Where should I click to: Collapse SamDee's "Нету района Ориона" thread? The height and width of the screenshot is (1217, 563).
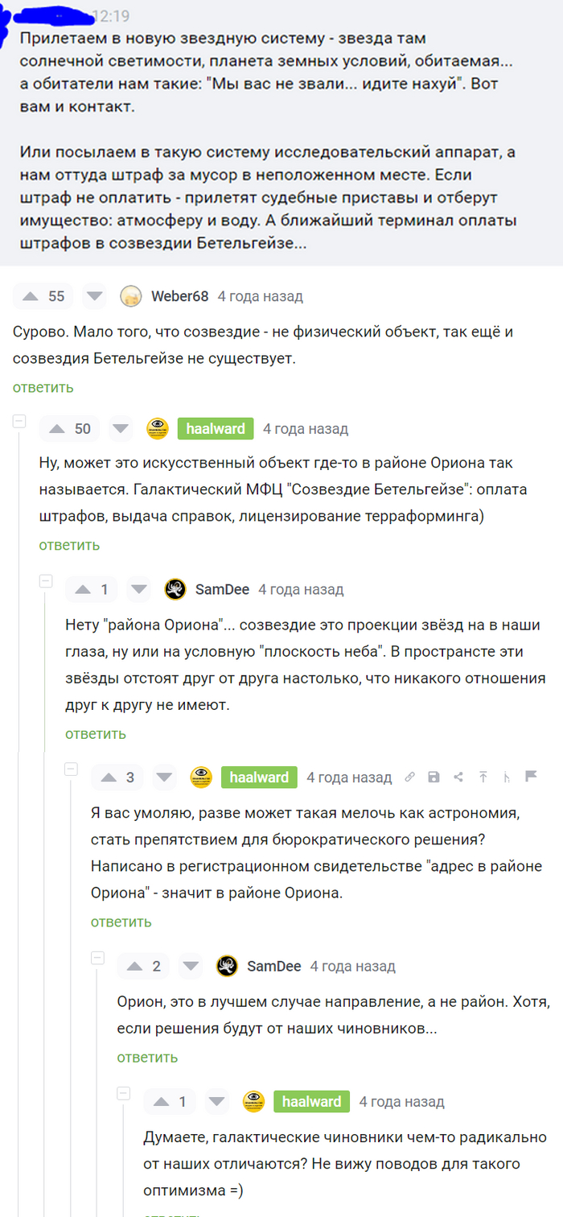click(x=46, y=581)
